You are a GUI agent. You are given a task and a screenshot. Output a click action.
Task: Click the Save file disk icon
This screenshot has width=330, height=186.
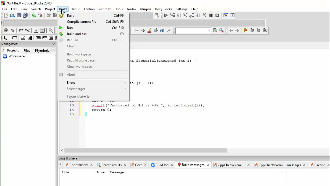(x=19, y=16)
